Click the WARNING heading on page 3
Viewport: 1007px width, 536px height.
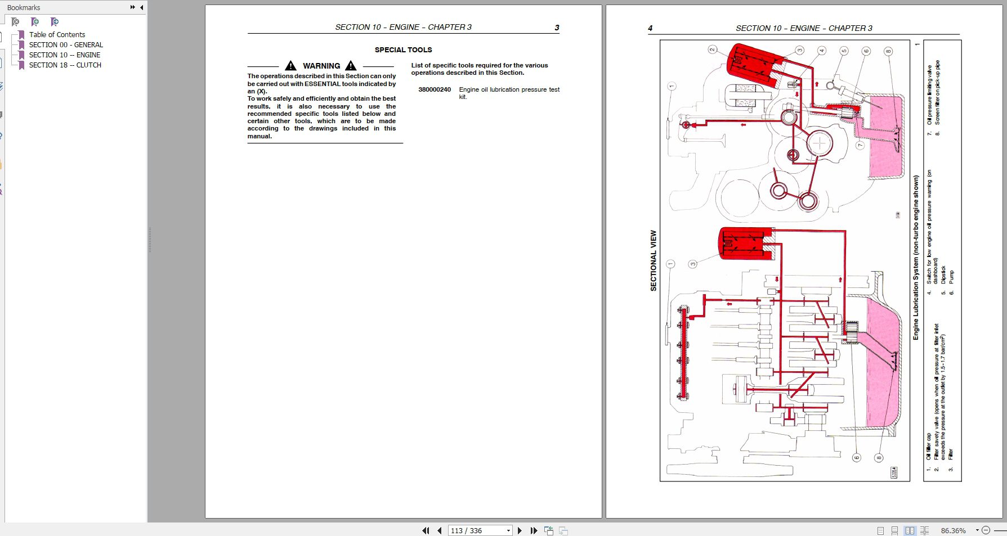[321, 66]
